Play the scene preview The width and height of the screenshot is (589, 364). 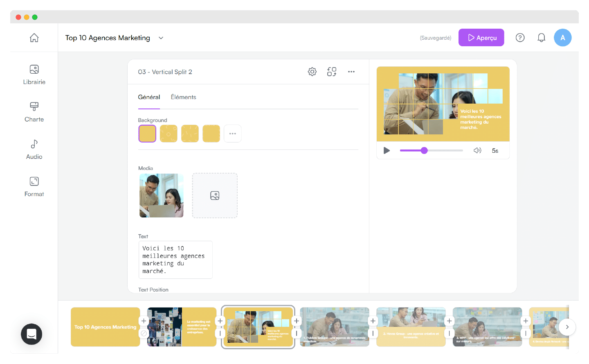click(387, 151)
